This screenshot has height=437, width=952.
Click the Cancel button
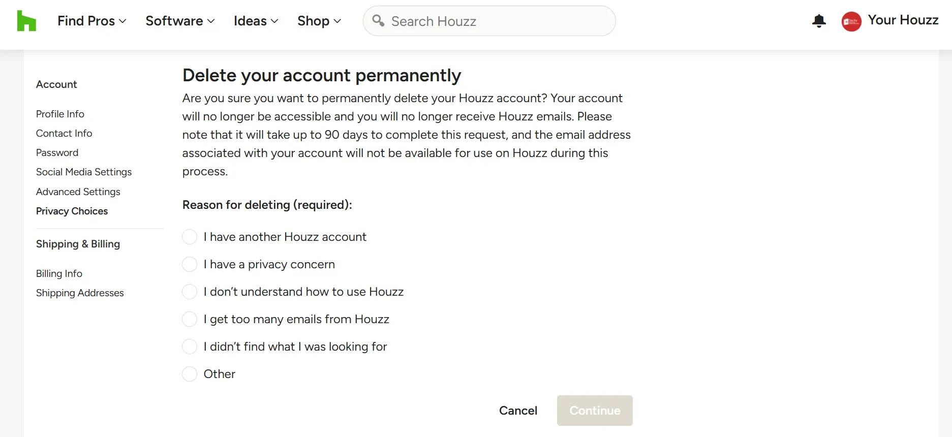(518, 411)
